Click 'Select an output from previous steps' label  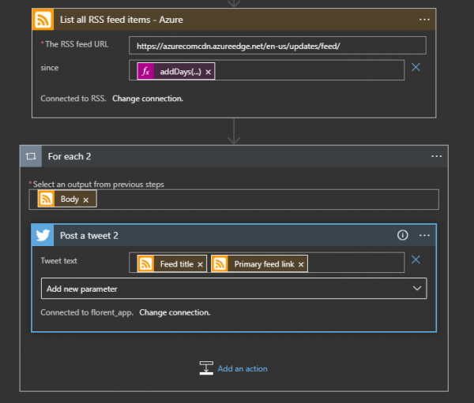99,184
